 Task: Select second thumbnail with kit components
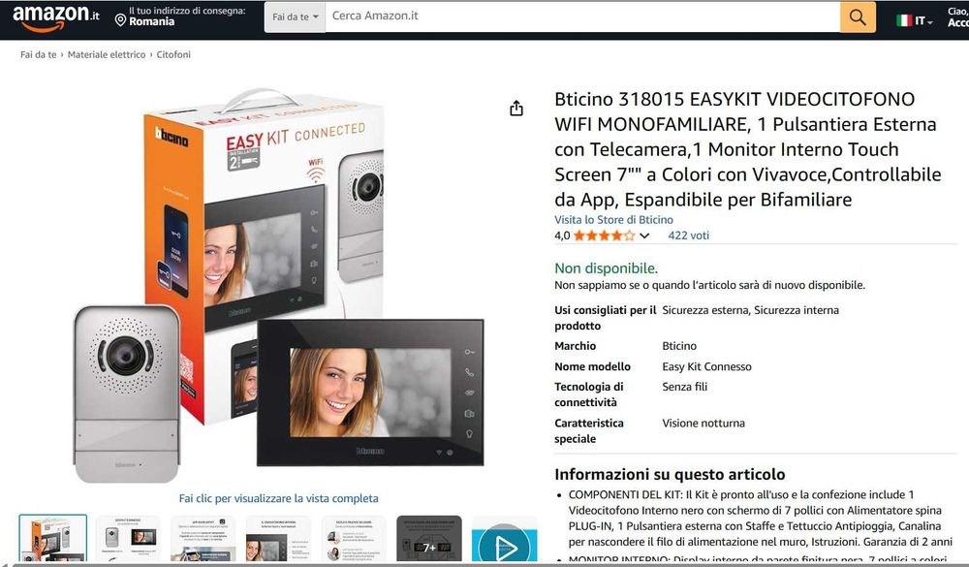pos(128,538)
